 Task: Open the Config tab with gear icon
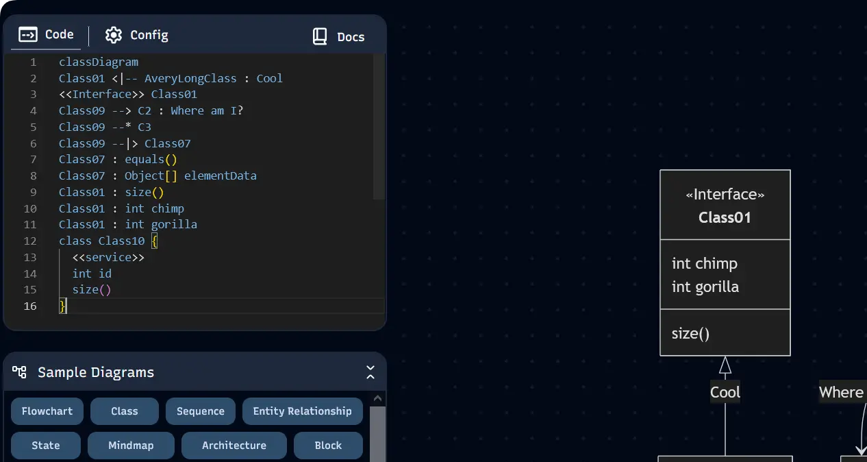(x=136, y=35)
